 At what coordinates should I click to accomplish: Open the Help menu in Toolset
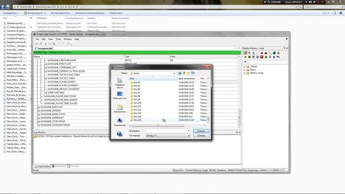pos(77,39)
